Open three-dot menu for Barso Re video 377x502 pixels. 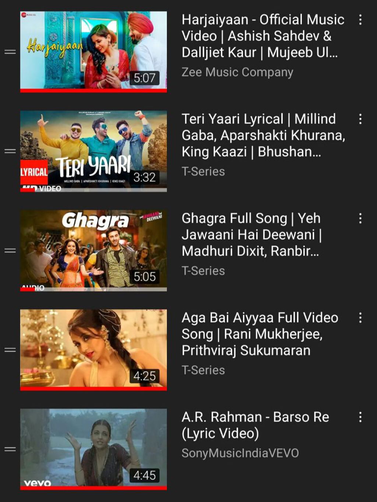pyautogui.click(x=360, y=417)
